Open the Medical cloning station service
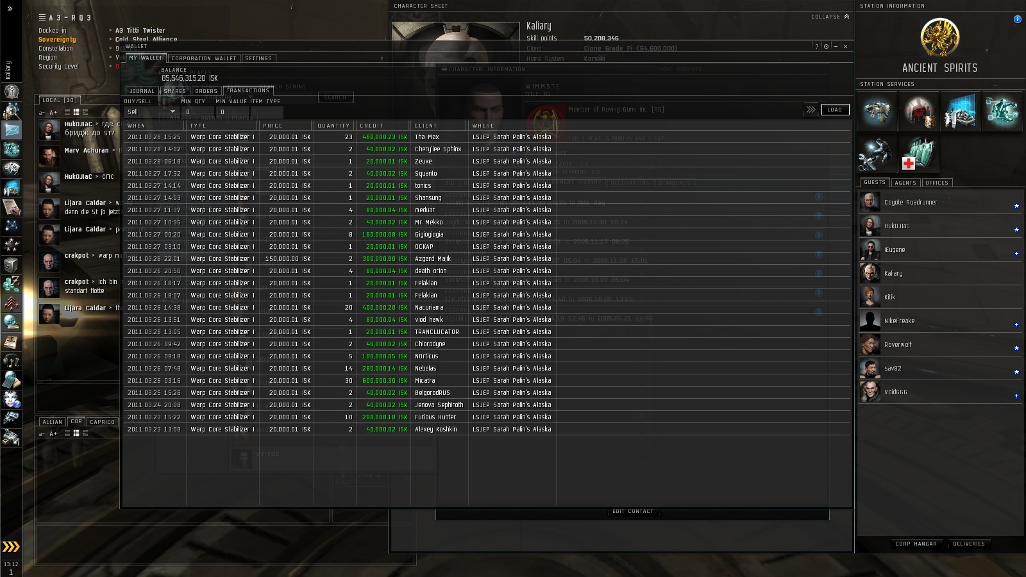Screen dimensions: 1026x577 tap(918, 154)
